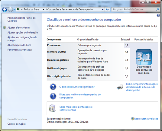This screenshot has width=162, height=131.
Task: Click the question icon beside 'Dicas para melhorar'
Action: (53, 96)
